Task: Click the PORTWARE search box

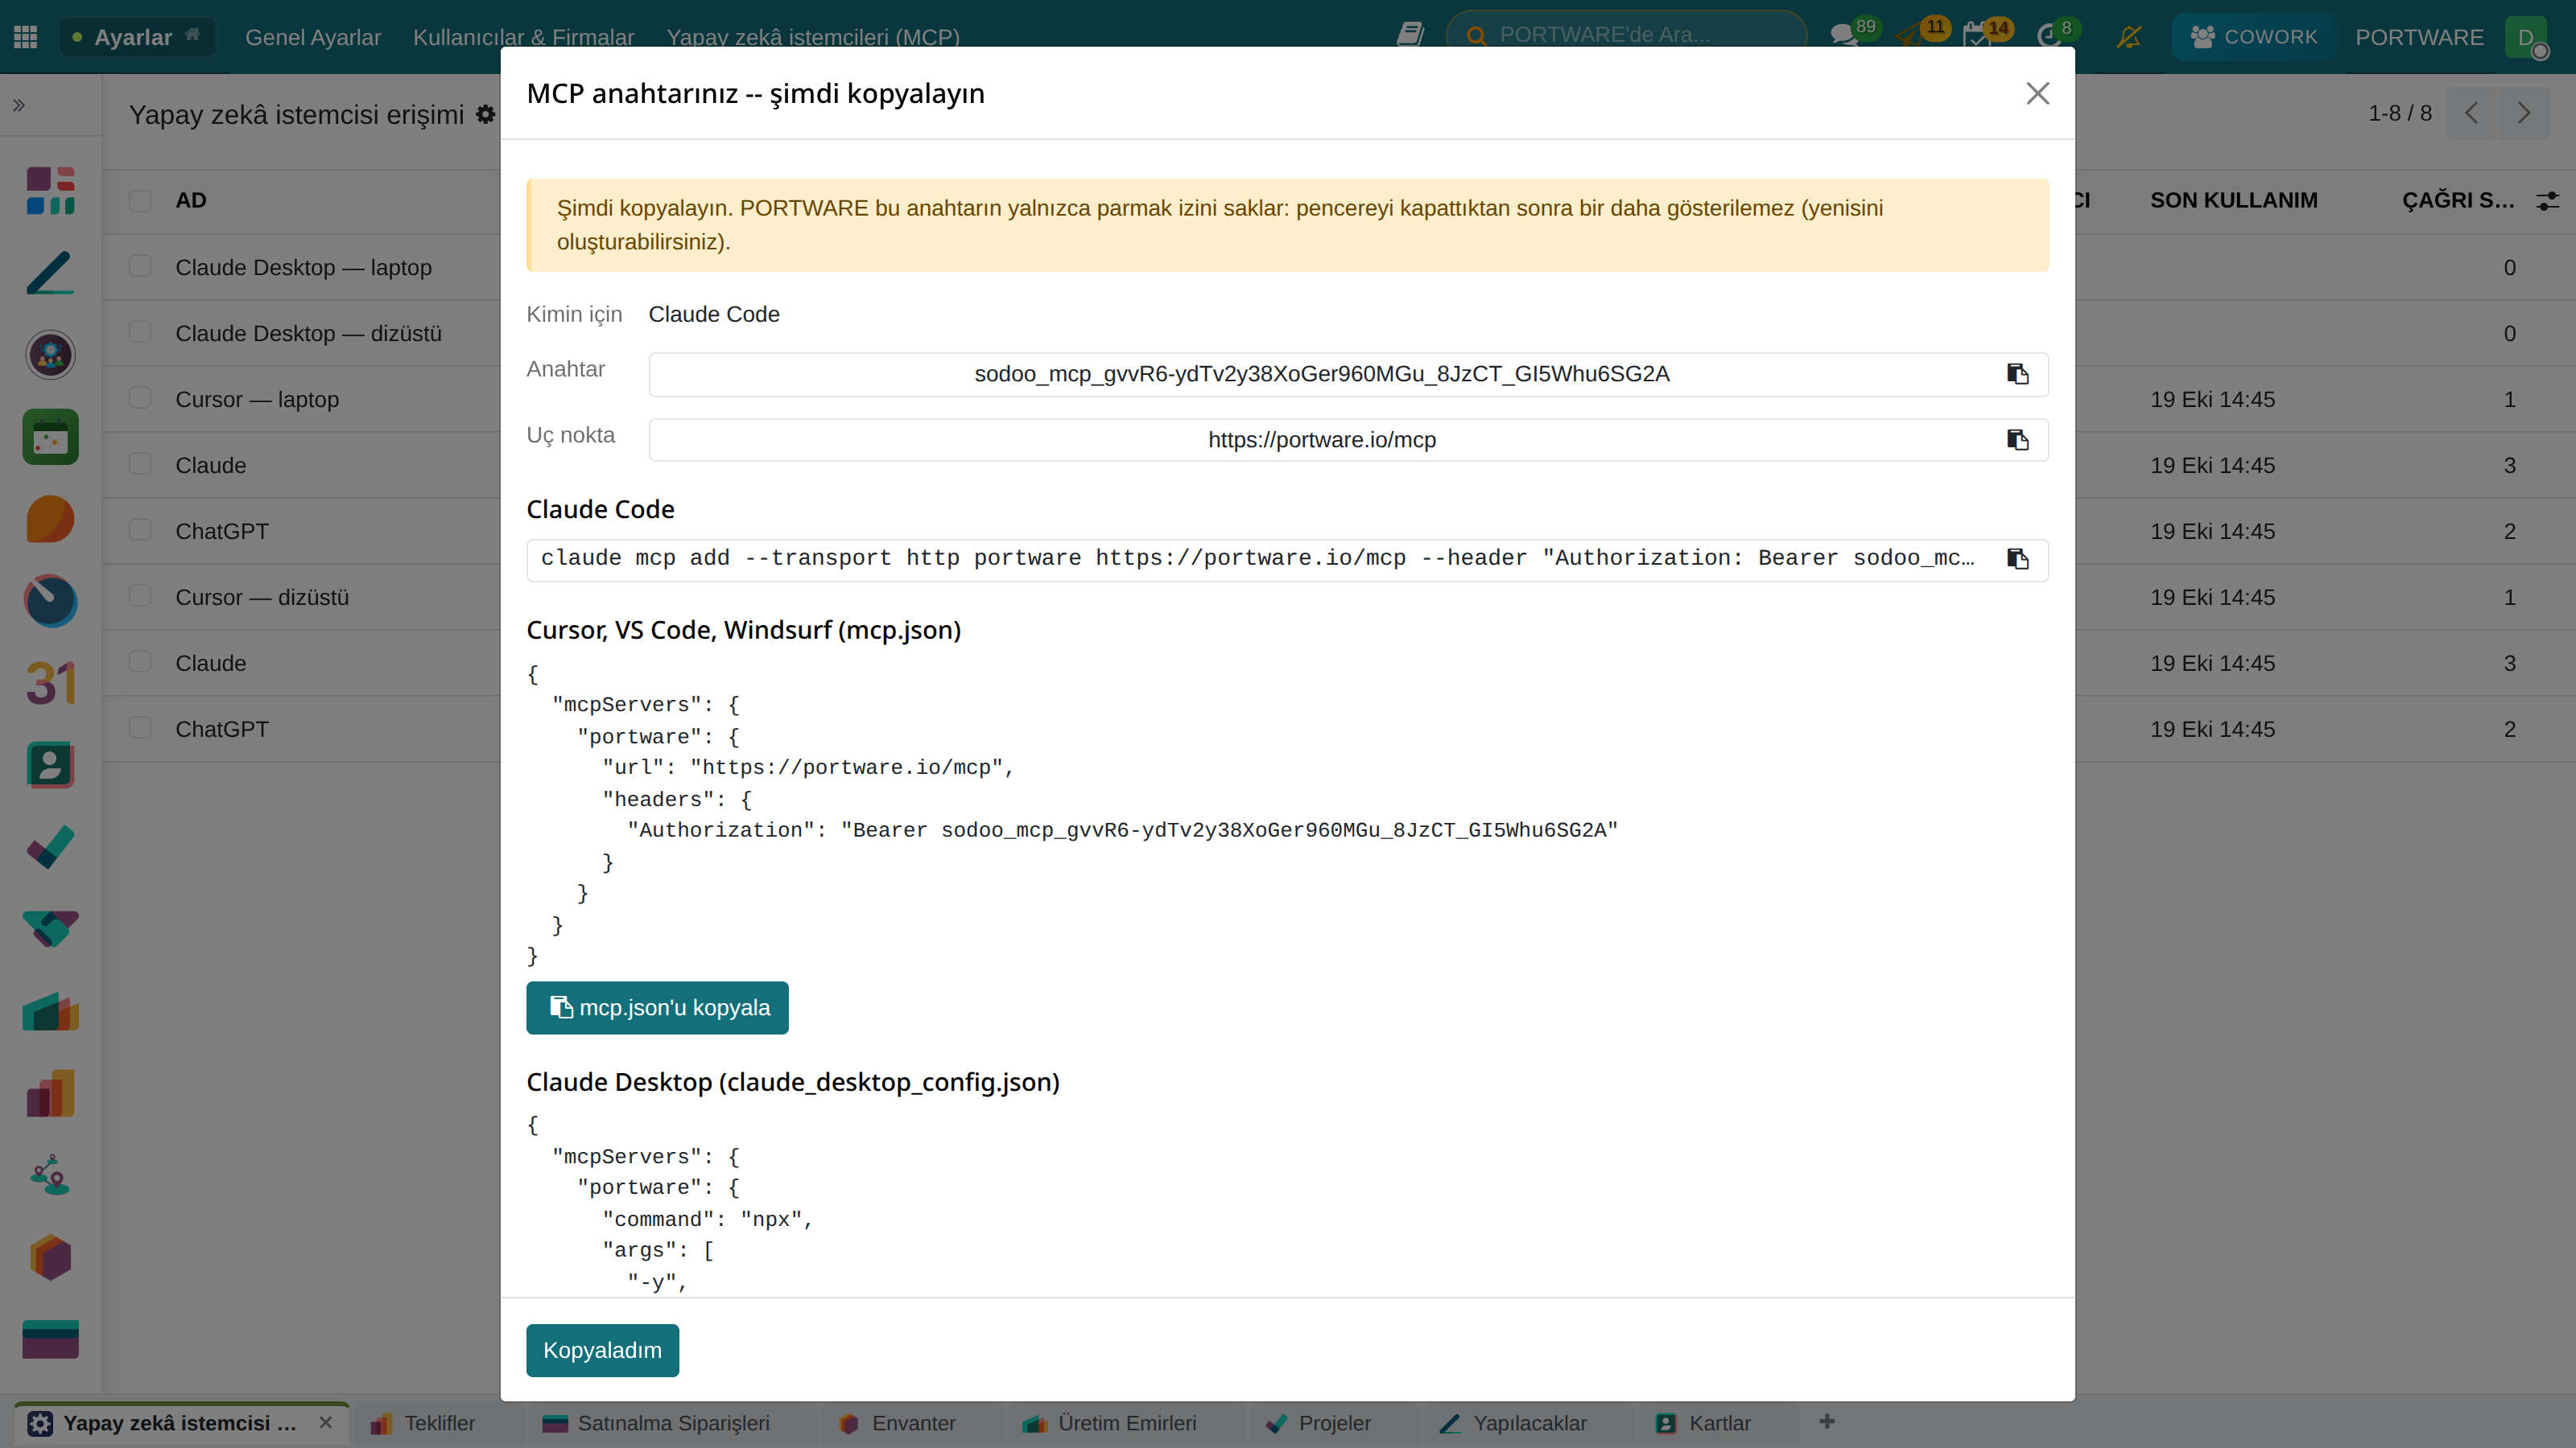Action: pyautogui.click(x=1627, y=35)
